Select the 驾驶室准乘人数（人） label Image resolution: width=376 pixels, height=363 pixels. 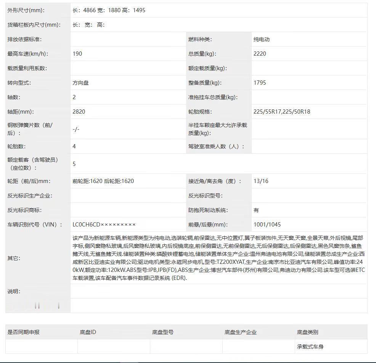tap(216, 146)
